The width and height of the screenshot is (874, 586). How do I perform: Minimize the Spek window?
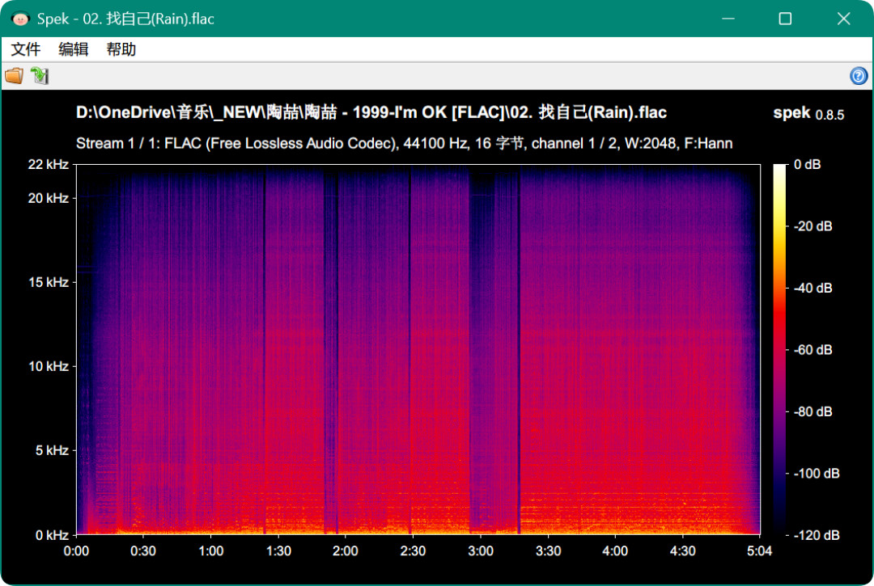pyautogui.click(x=728, y=19)
